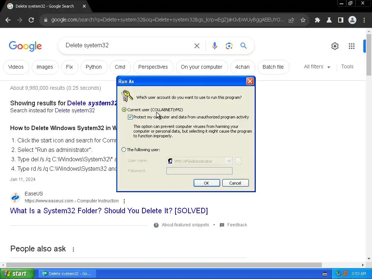372x279 pixels.
Task: Open the Google apps grid
Action: coord(352,46)
